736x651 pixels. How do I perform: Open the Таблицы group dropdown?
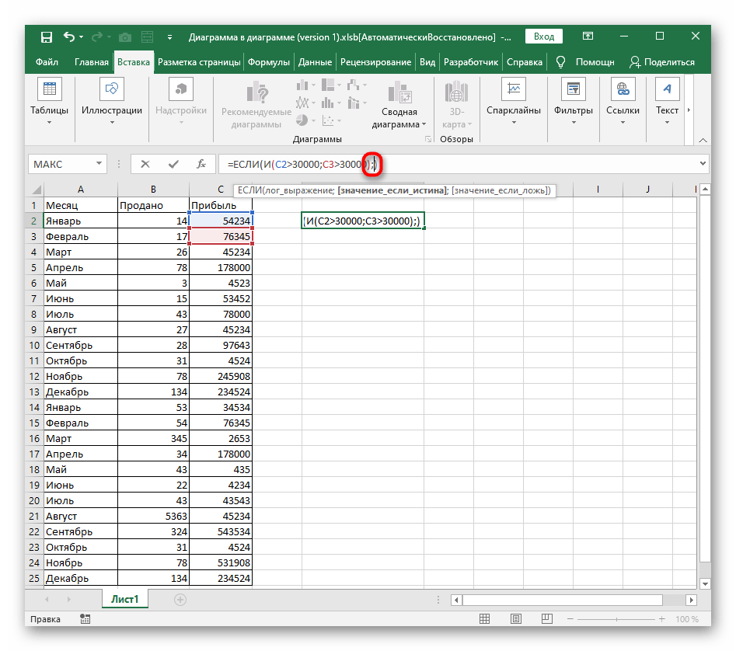pos(49,103)
